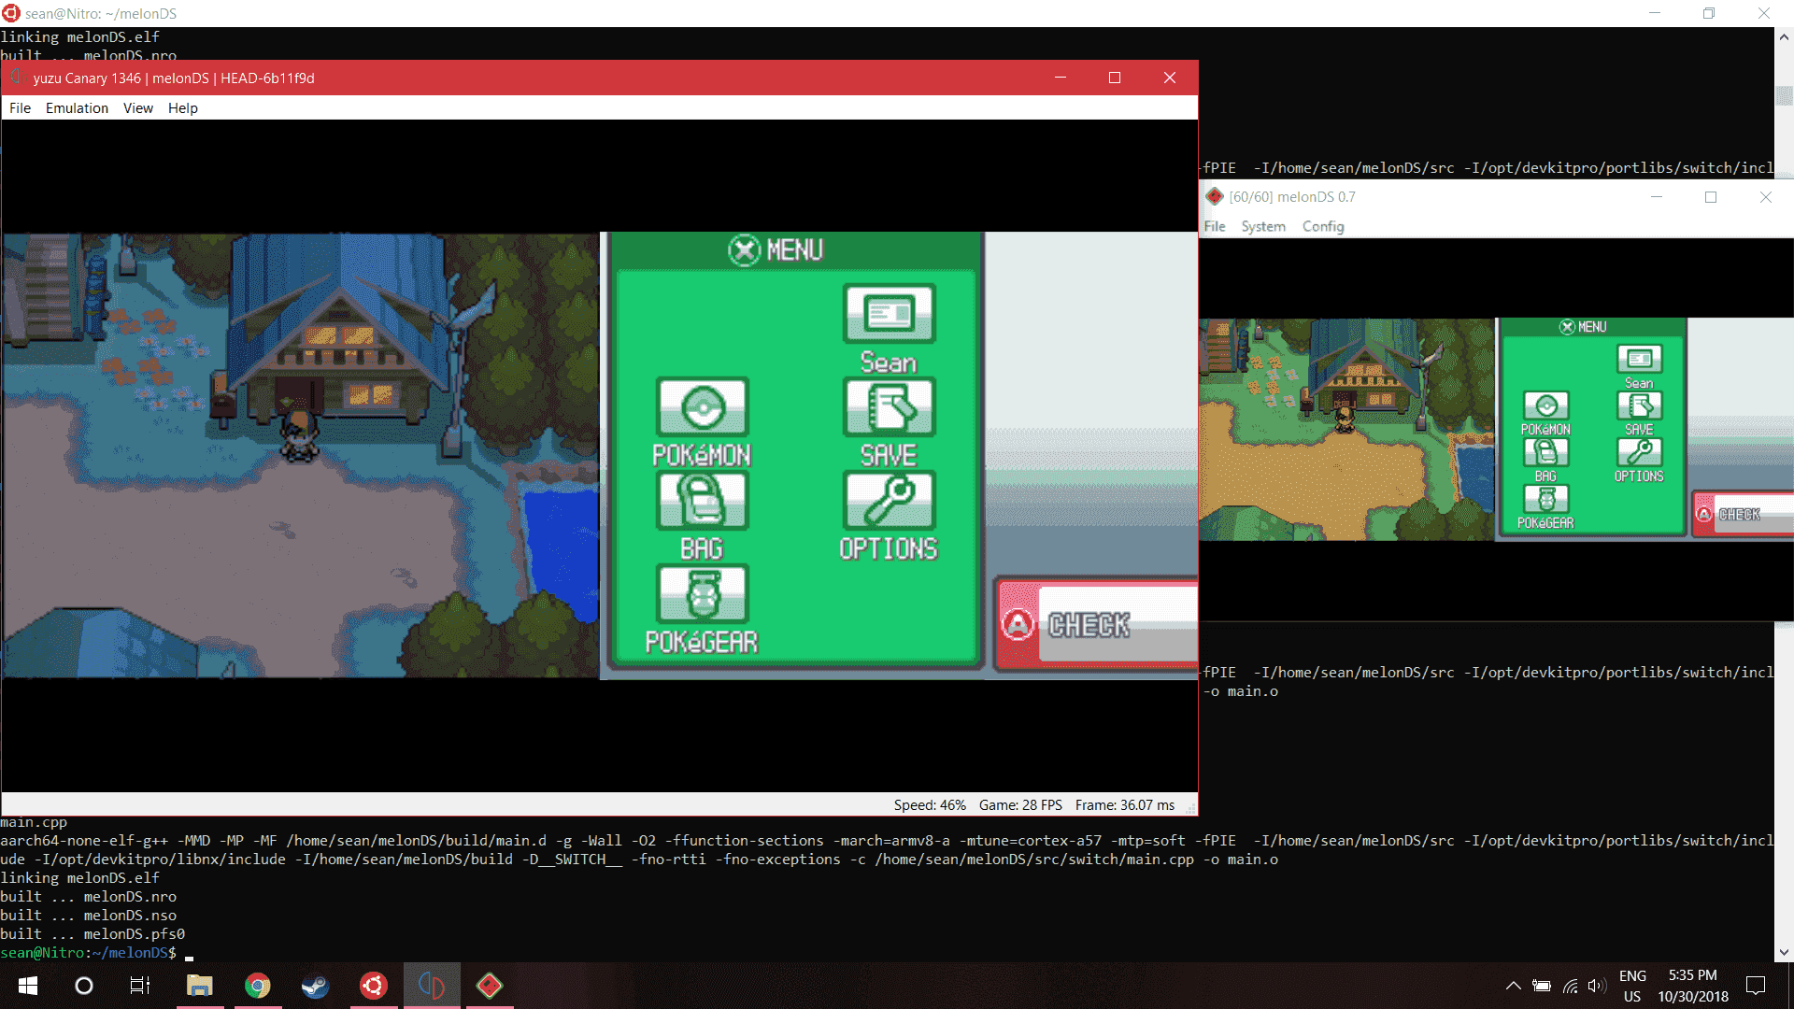Click the Speed: 46% status in yuzu
1794x1009 pixels.
click(x=930, y=805)
